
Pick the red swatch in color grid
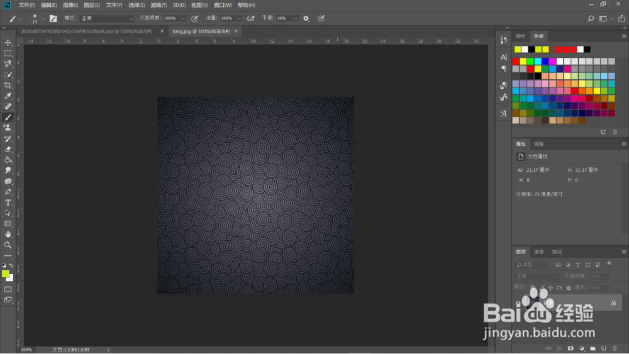click(x=516, y=62)
